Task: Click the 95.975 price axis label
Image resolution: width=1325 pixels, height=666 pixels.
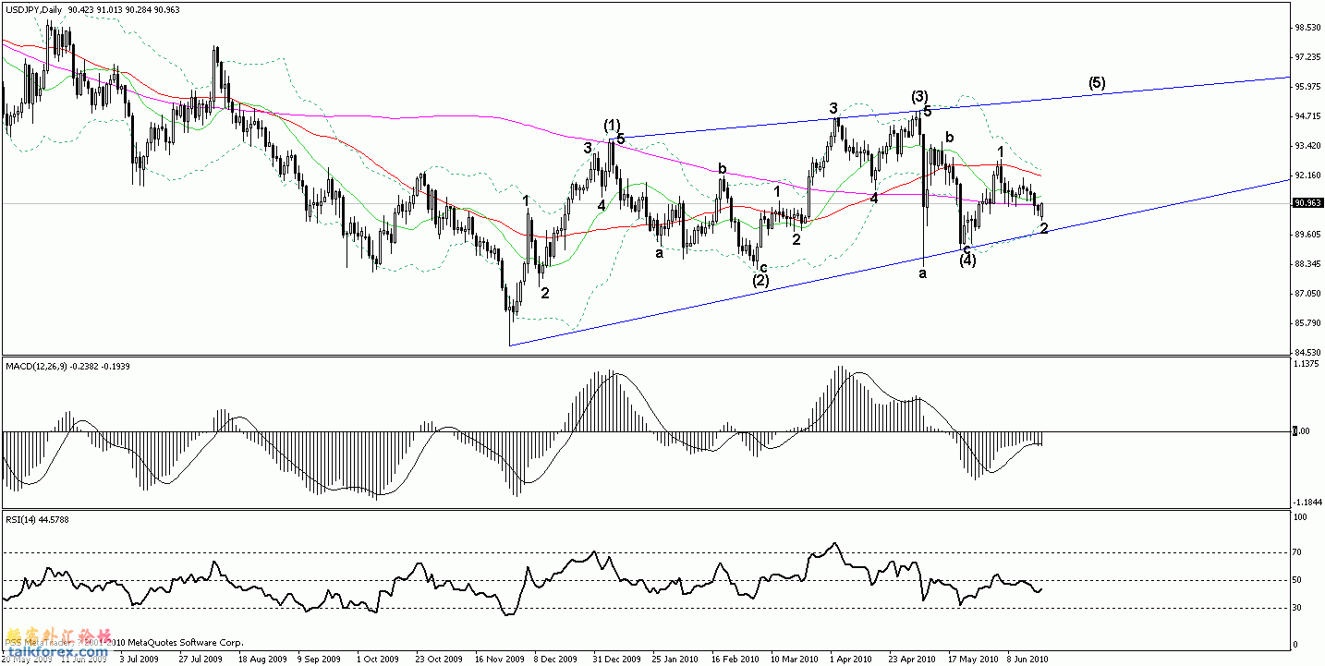Action: click(x=1307, y=87)
